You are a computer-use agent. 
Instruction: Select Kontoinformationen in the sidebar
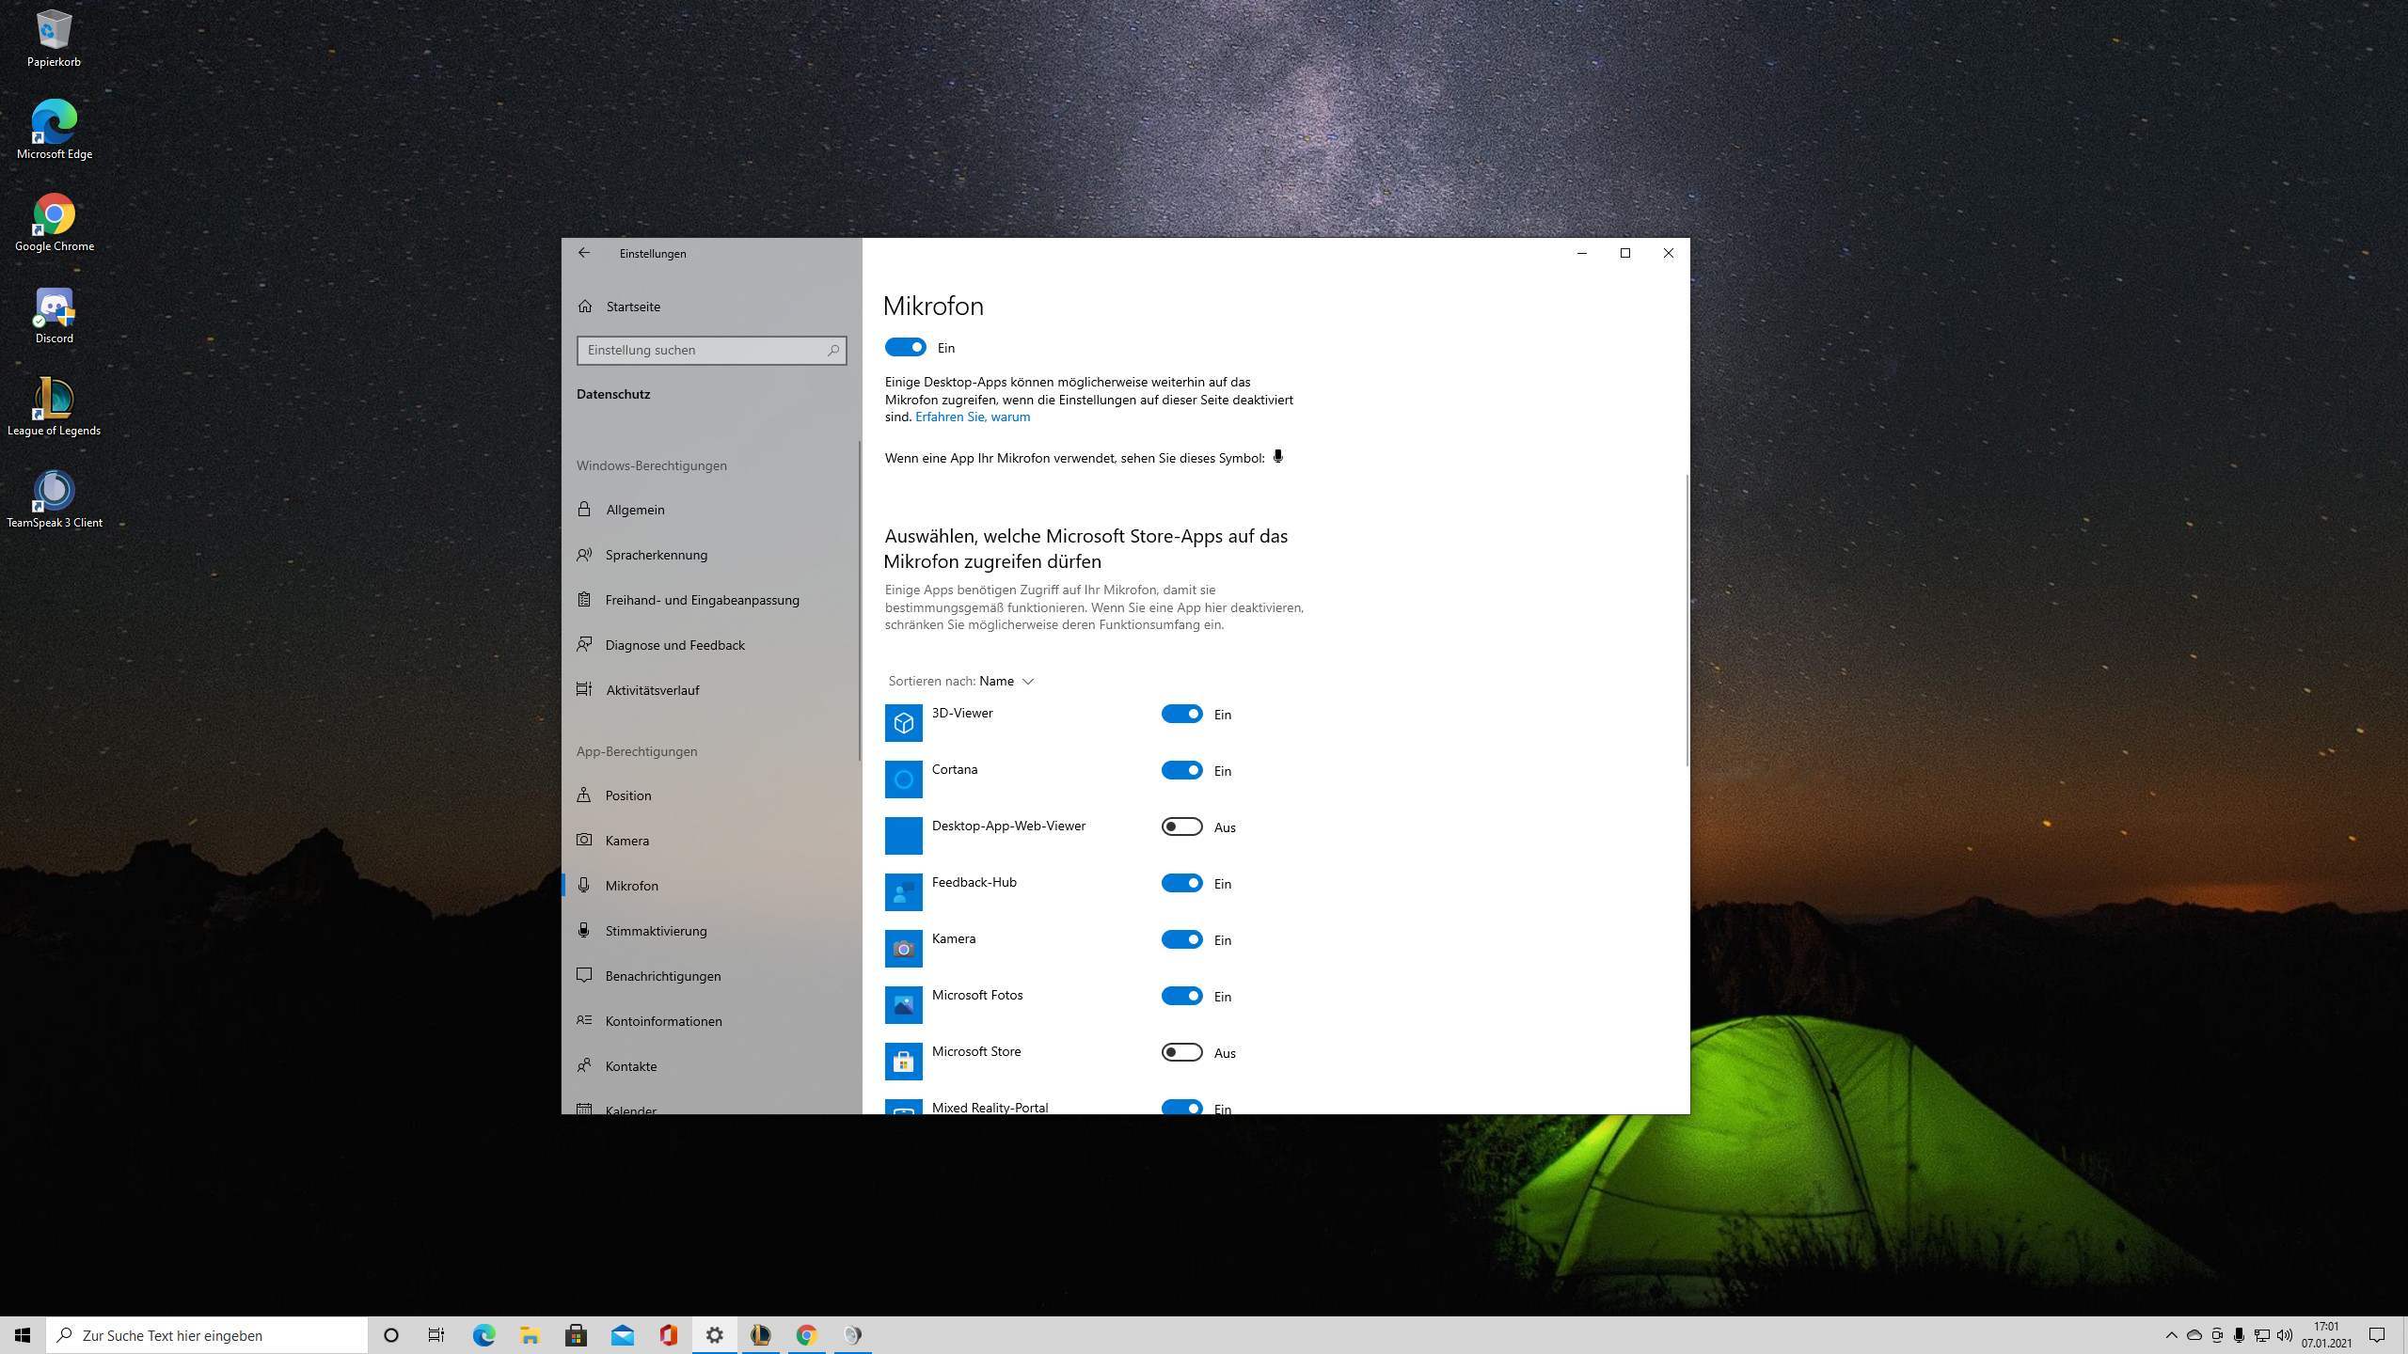pos(663,1020)
